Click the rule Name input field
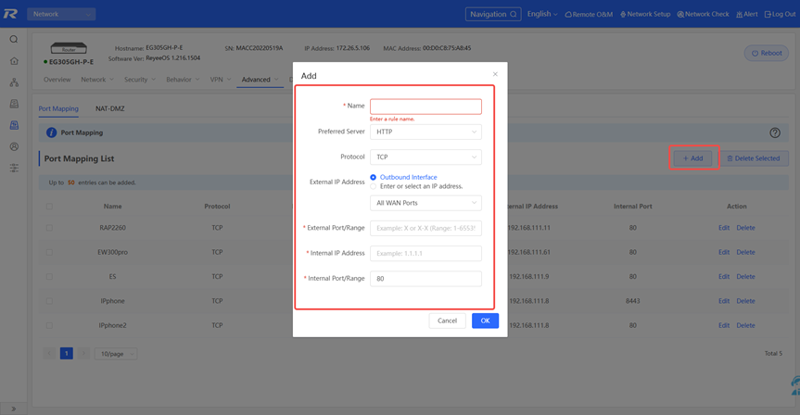The height and width of the screenshot is (415, 800). pyautogui.click(x=425, y=106)
